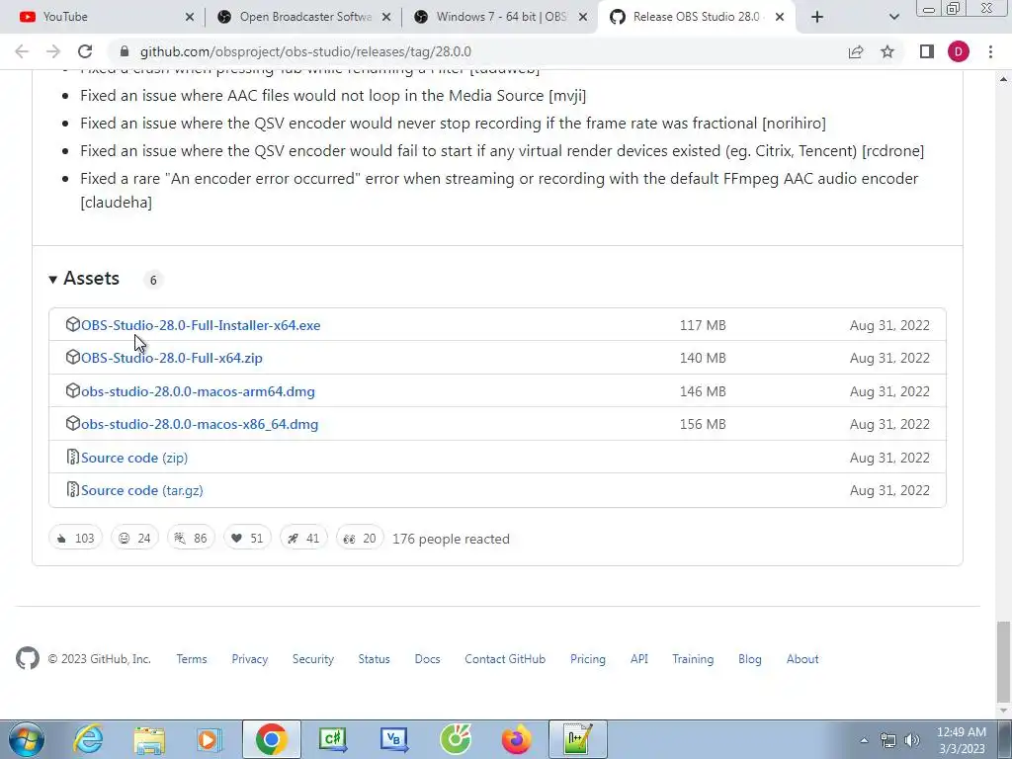Click package icon beside macos-arm64.dmg
The width and height of the screenshot is (1012, 759).
coord(73,390)
